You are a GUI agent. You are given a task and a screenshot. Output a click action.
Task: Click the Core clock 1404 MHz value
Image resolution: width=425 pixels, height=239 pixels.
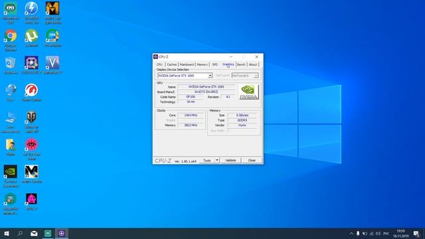point(191,115)
